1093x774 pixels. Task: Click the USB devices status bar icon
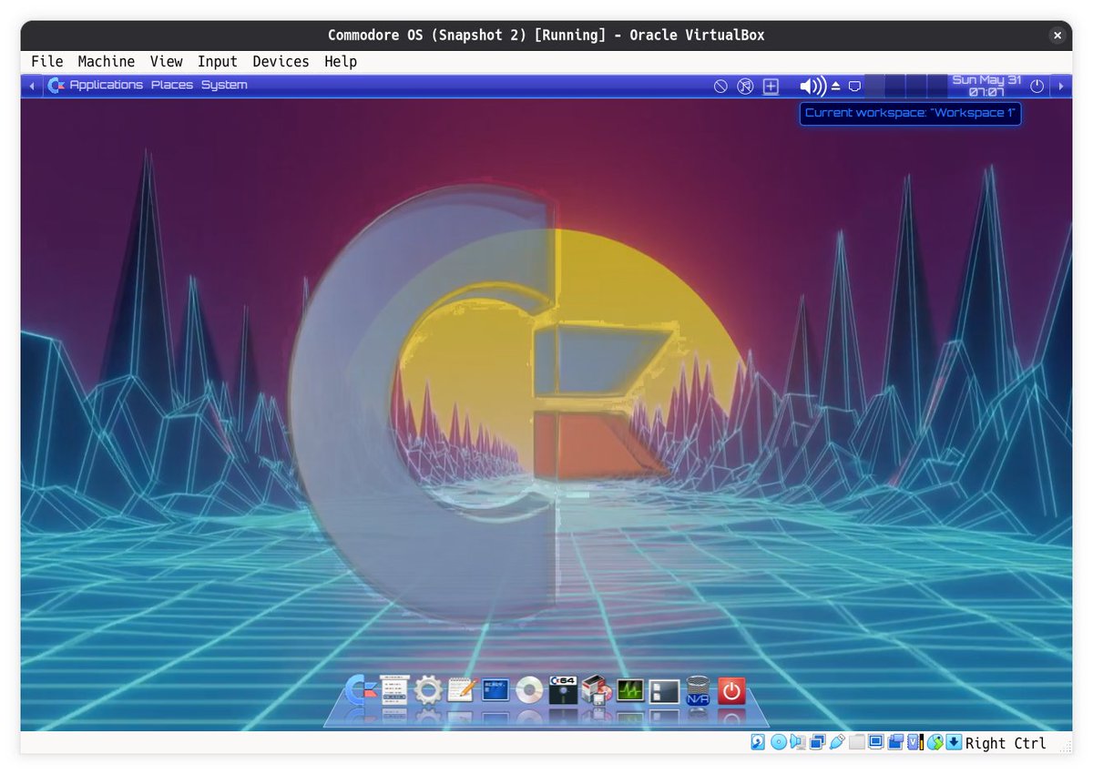837,742
